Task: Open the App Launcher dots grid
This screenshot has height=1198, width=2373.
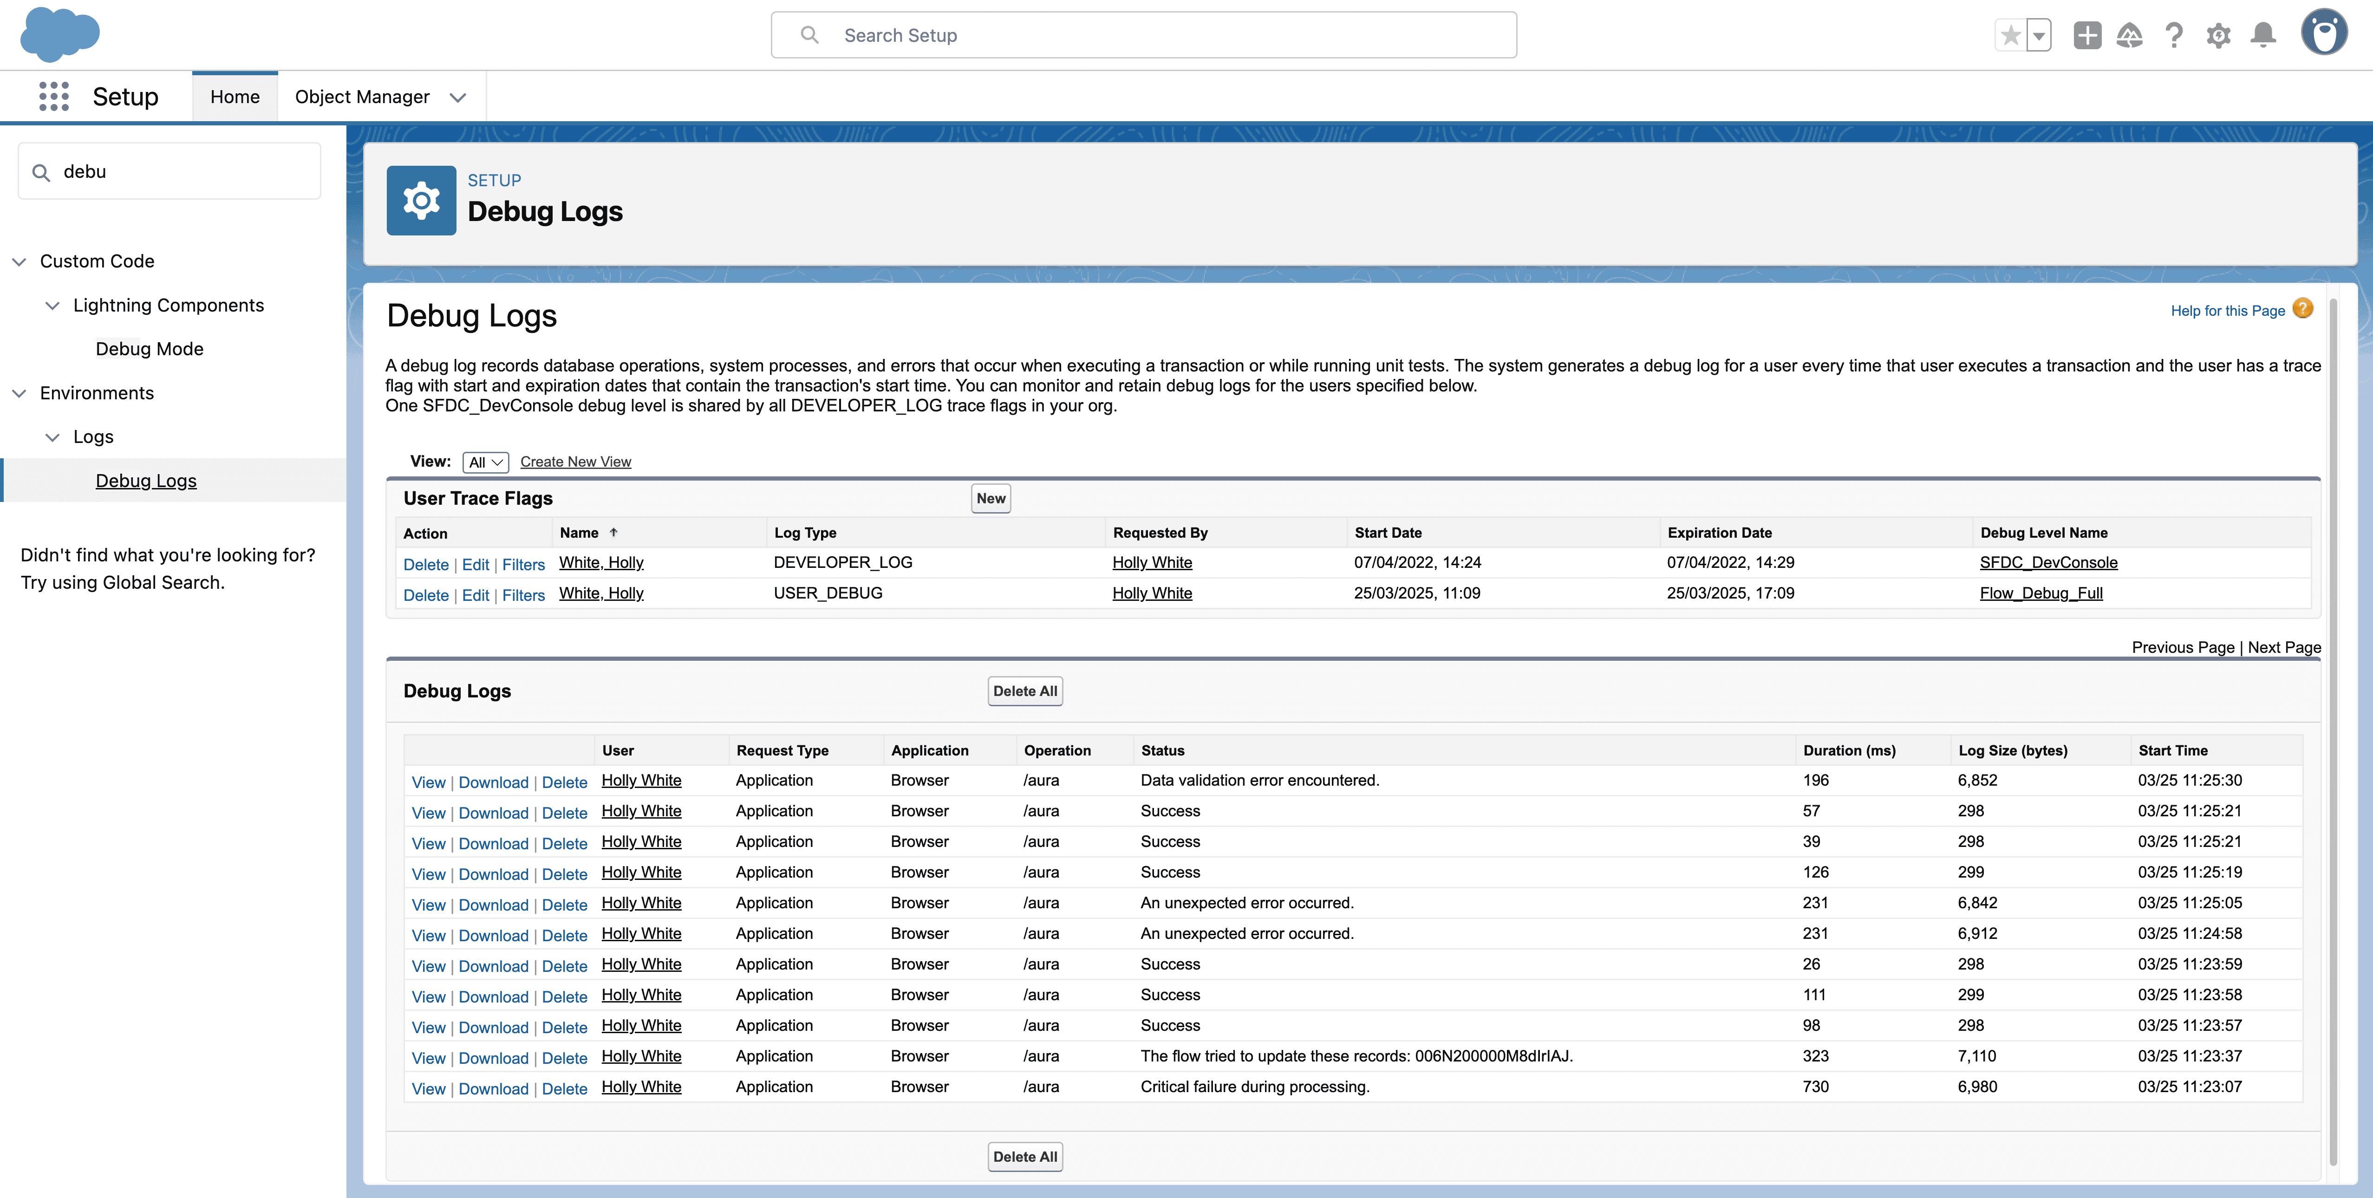Action: tap(53, 97)
